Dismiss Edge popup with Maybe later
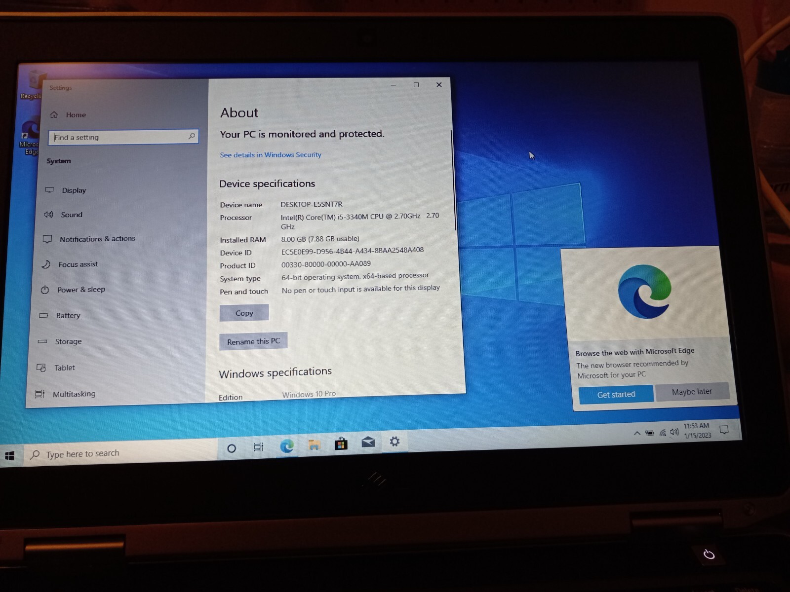The width and height of the screenshot is (790, 592). pos(692,392)
